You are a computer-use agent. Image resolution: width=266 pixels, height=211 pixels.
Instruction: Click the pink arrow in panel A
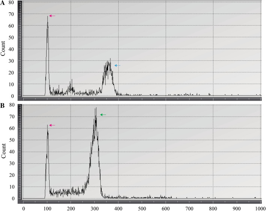pyautogui.click(x=52, y=16)
